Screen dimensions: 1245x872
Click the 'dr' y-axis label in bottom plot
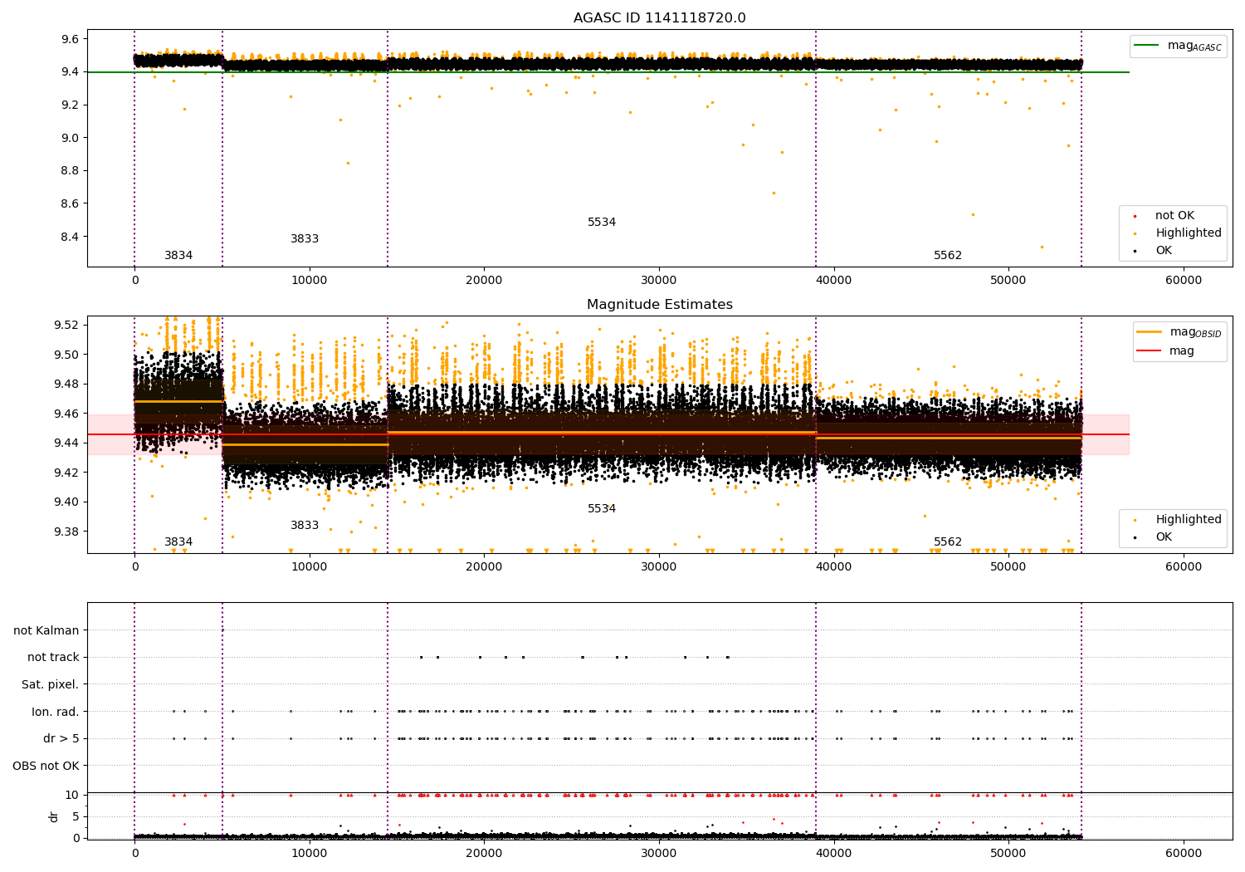54,816
